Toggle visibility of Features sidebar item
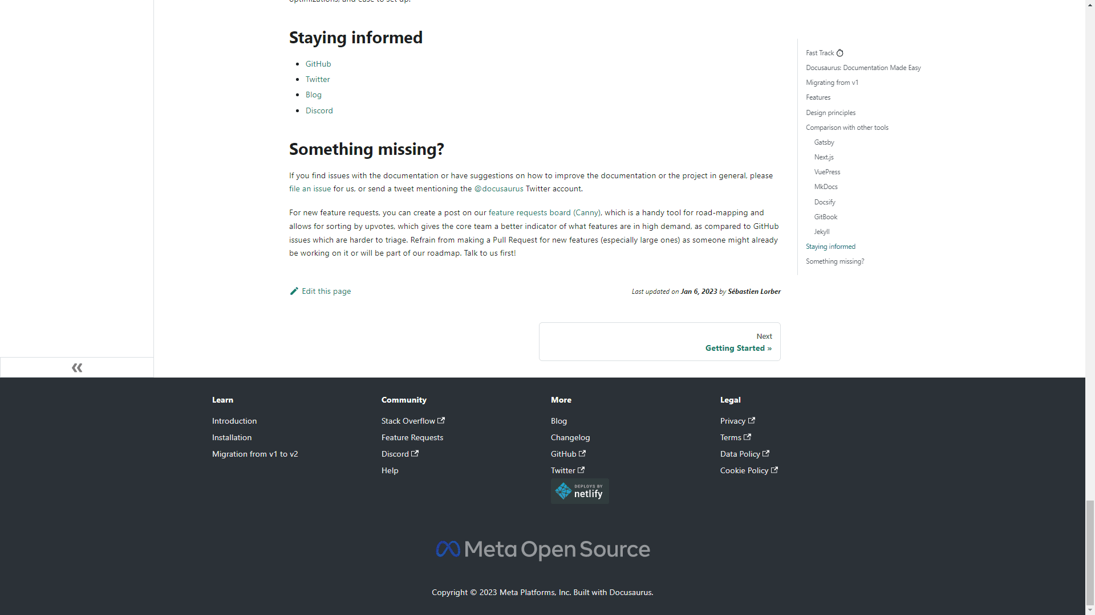This screenshot has height=615, width=1095. (x=817, y=97)
